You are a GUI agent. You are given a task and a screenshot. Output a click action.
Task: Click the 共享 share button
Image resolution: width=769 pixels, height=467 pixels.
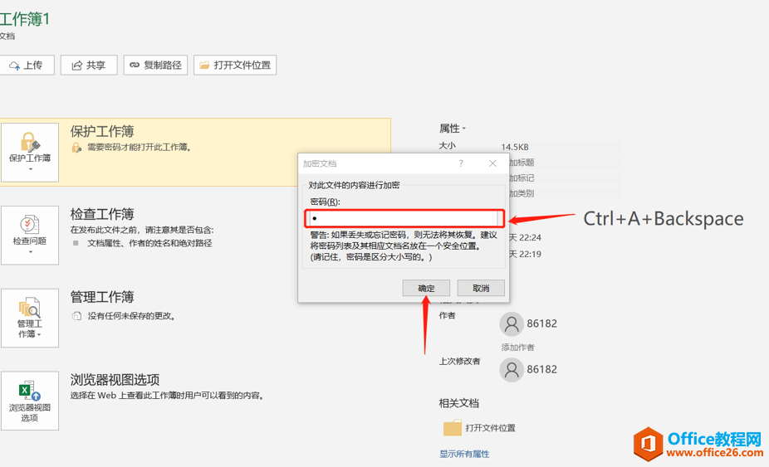[89, 66]
